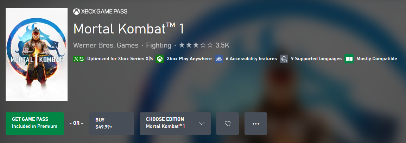Click the Mostly Compatible label text
This screenshot has width=406, height=143.
coord(376,59)
